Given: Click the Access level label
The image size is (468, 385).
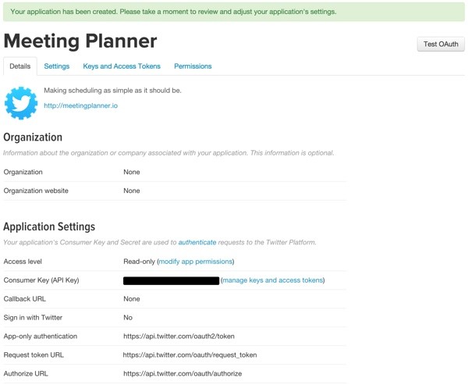Looking at the screenshot, I should point(23,262).
